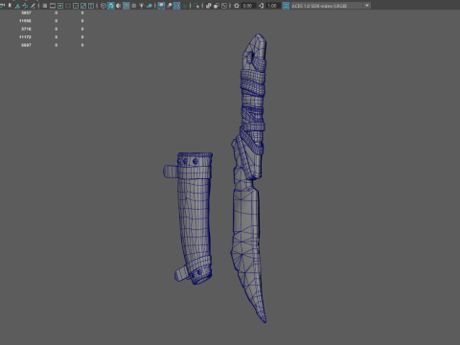Toggle X-Ray display mode

tap(208, 6)
